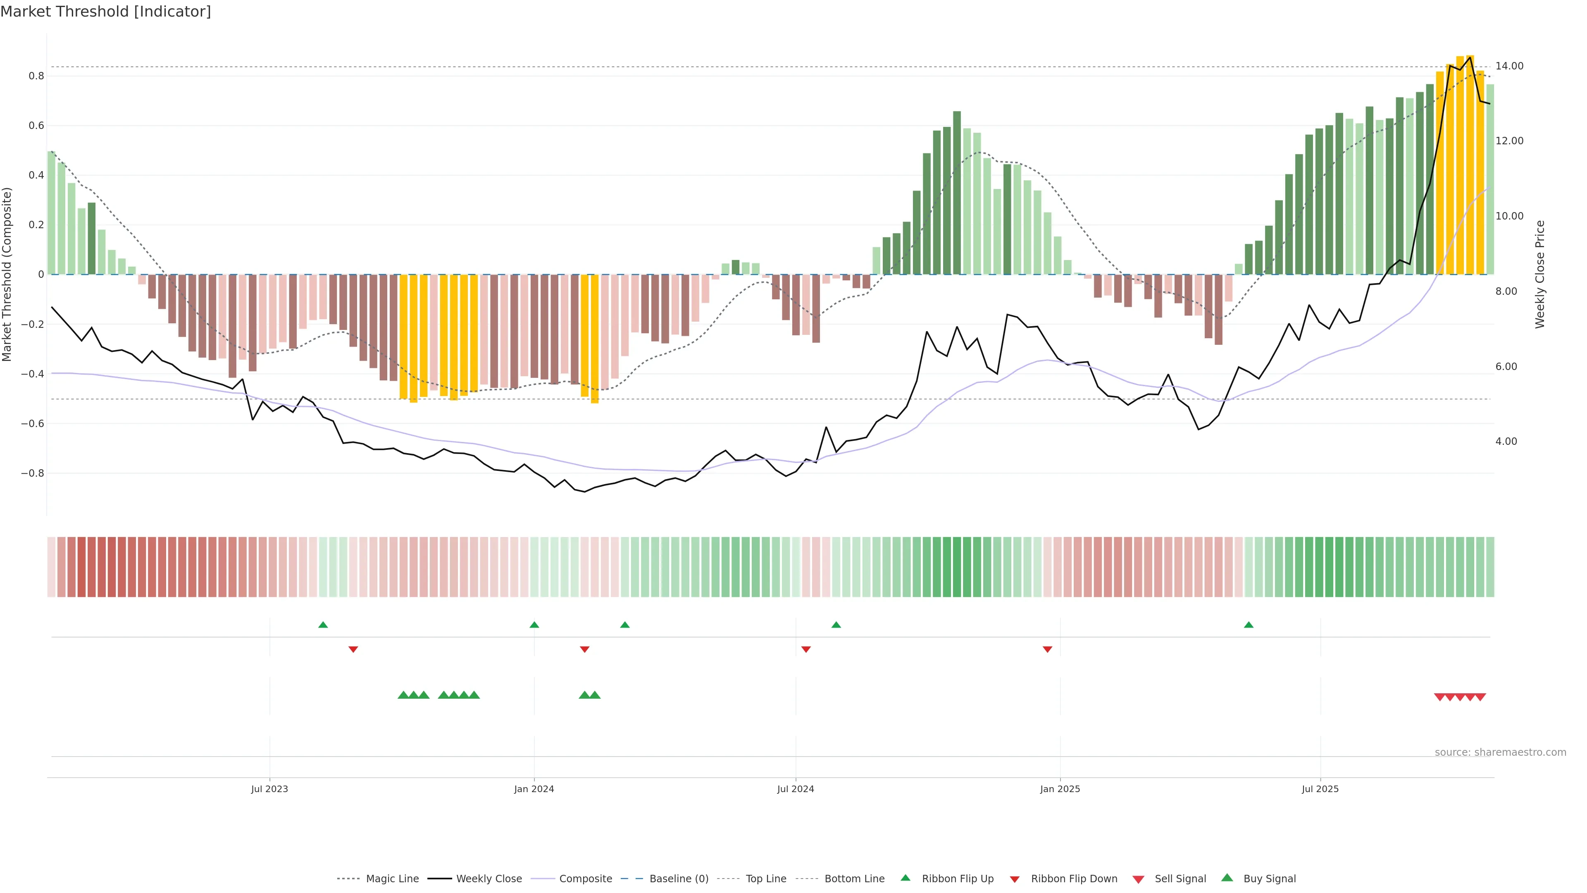Click the first ribbon strip cell at far left

(52, 566)
